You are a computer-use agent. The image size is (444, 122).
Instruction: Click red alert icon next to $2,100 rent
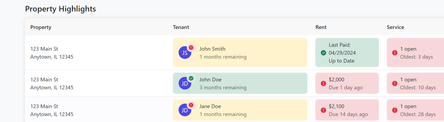tap(323, 110)
